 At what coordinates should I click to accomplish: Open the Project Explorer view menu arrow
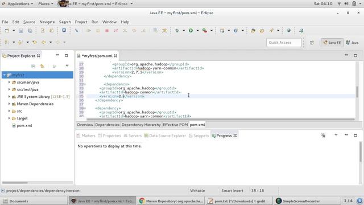[x=67, y=66]
